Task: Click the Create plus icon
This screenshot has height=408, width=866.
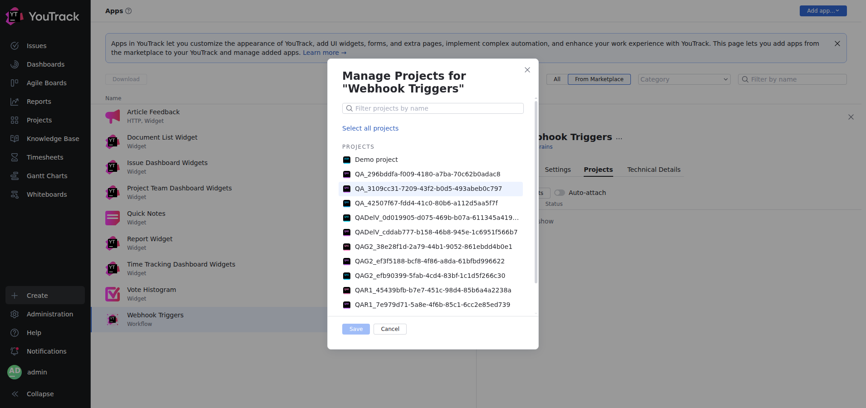Action: click(x=15, y=296)
